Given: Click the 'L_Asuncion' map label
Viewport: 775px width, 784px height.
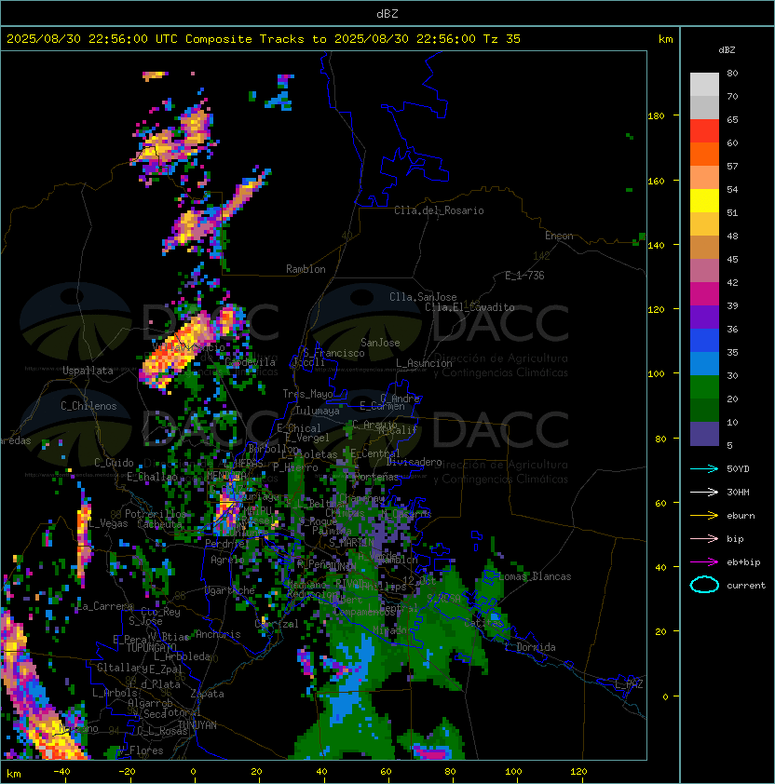Looking at the screenshot, I should (x=424, y=363).
